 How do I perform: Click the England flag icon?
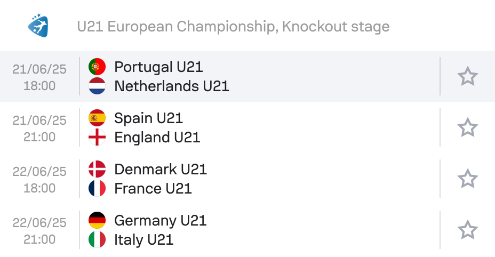tap(97, 137)
